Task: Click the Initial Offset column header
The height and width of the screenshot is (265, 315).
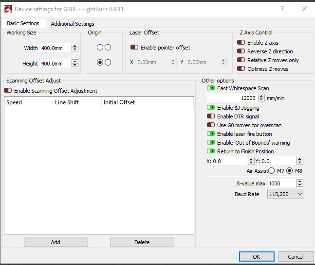Action: pyautogui.click(x=148, y=102)
